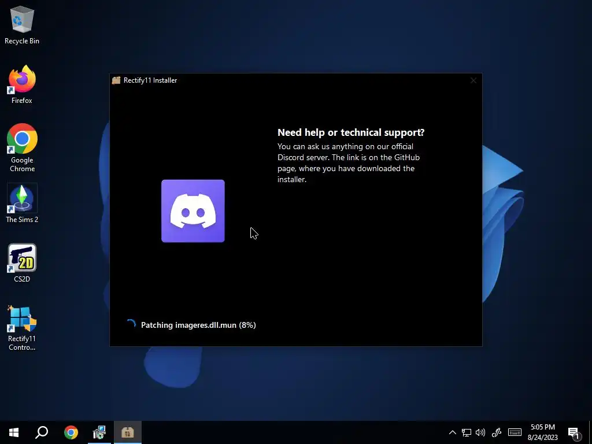
Task: Launch Chrome from the taskbar
Action: [71, 432]
